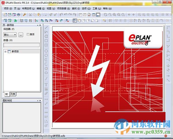The image size is (173, 139).
Task: Open the 工具 (U) menu
Action: pyautogui.click(x=97, y=9)
